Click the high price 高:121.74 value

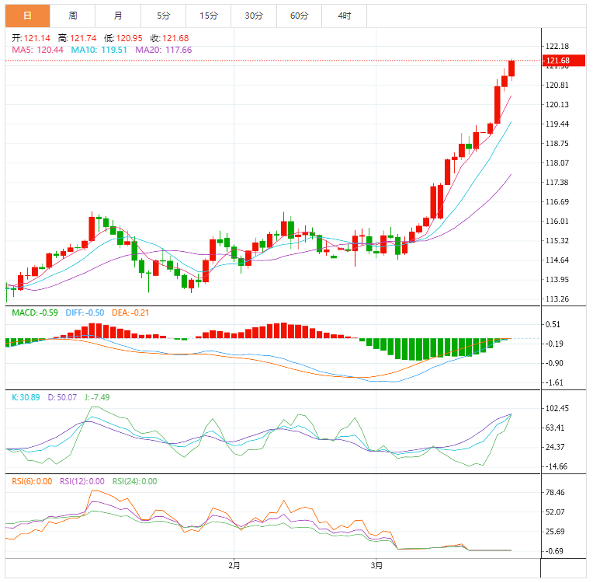pos(78,38)
